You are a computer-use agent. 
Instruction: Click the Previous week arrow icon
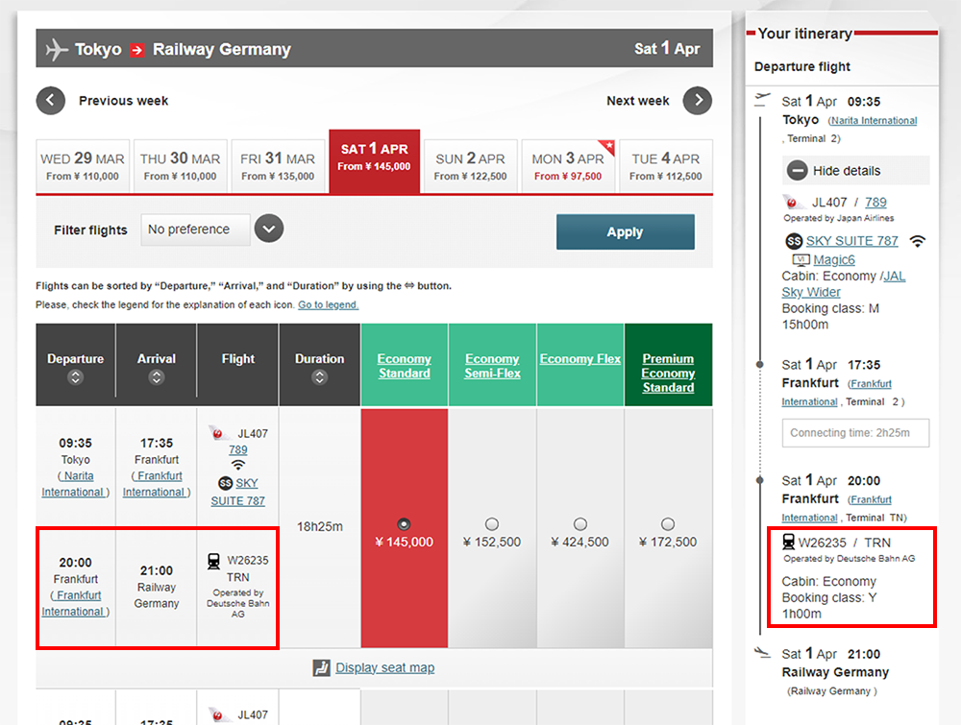(51, 101)
